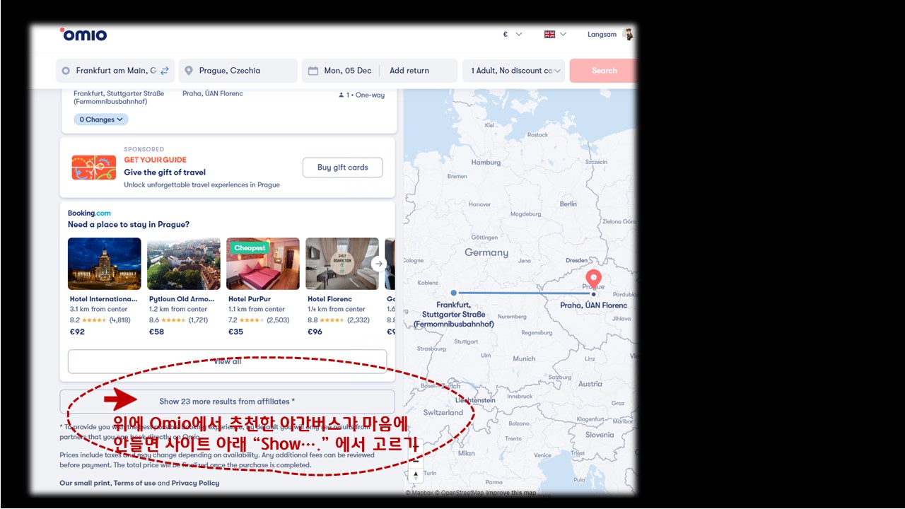This screenshot has width=905, height=509.
Task: Open Terms of use link
Action: point(135,484)
